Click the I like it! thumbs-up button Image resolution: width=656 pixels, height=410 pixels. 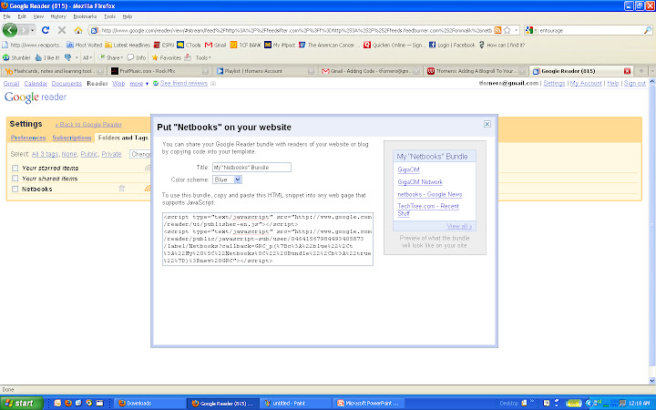(x=46, y=57)
